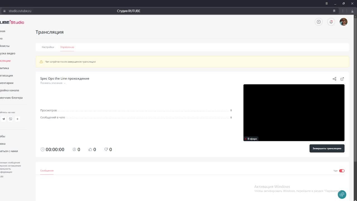Click the Трансляция page heading
The width and height of the screenshot is (357, 201).
(x=50, y=32)
